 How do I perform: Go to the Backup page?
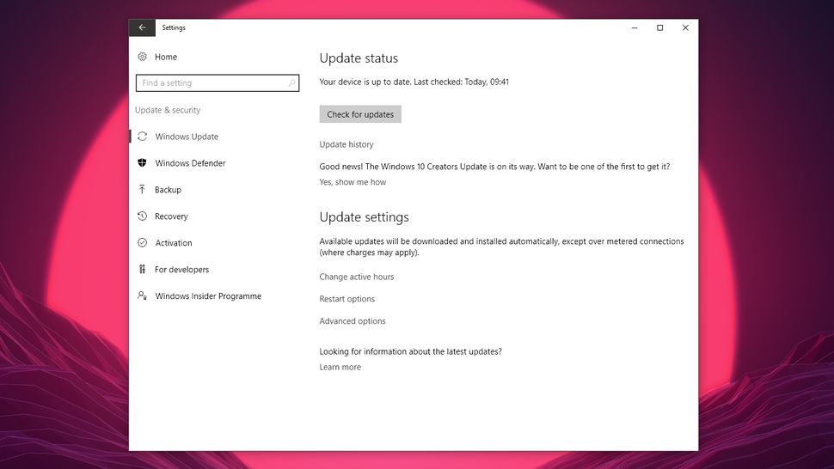pyautogui.click(x=168, y=190)
